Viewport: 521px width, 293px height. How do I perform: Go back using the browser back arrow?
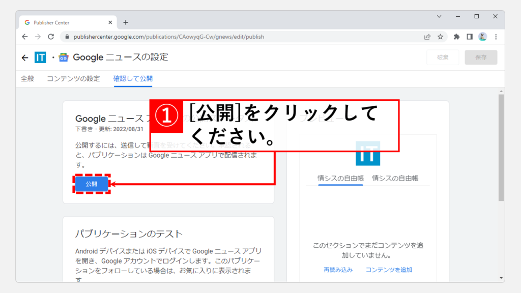click(x=25, y=37)
